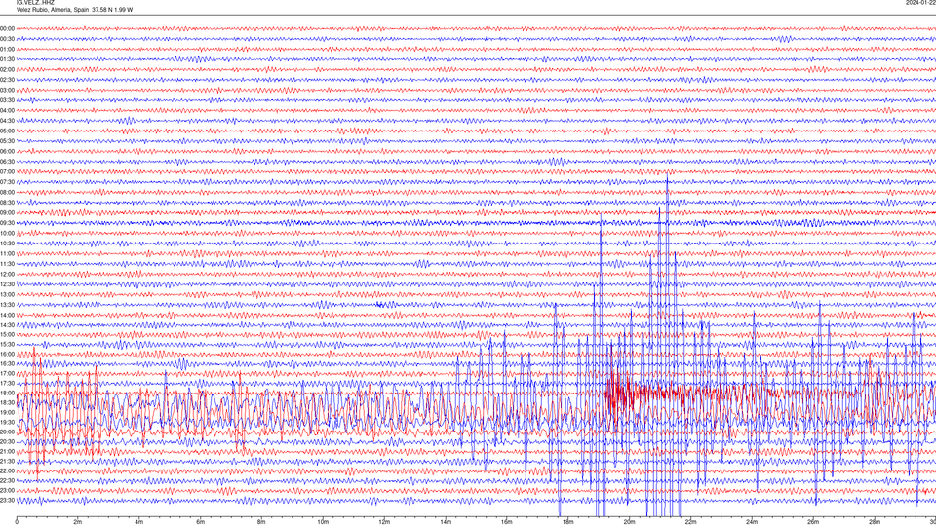
Task: Select the 22:30 trace time label
Action: [x=7, y=480]
